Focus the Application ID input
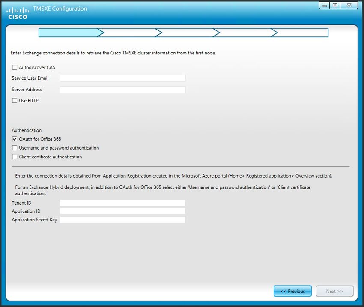The image size is (364, 307). 122,211
